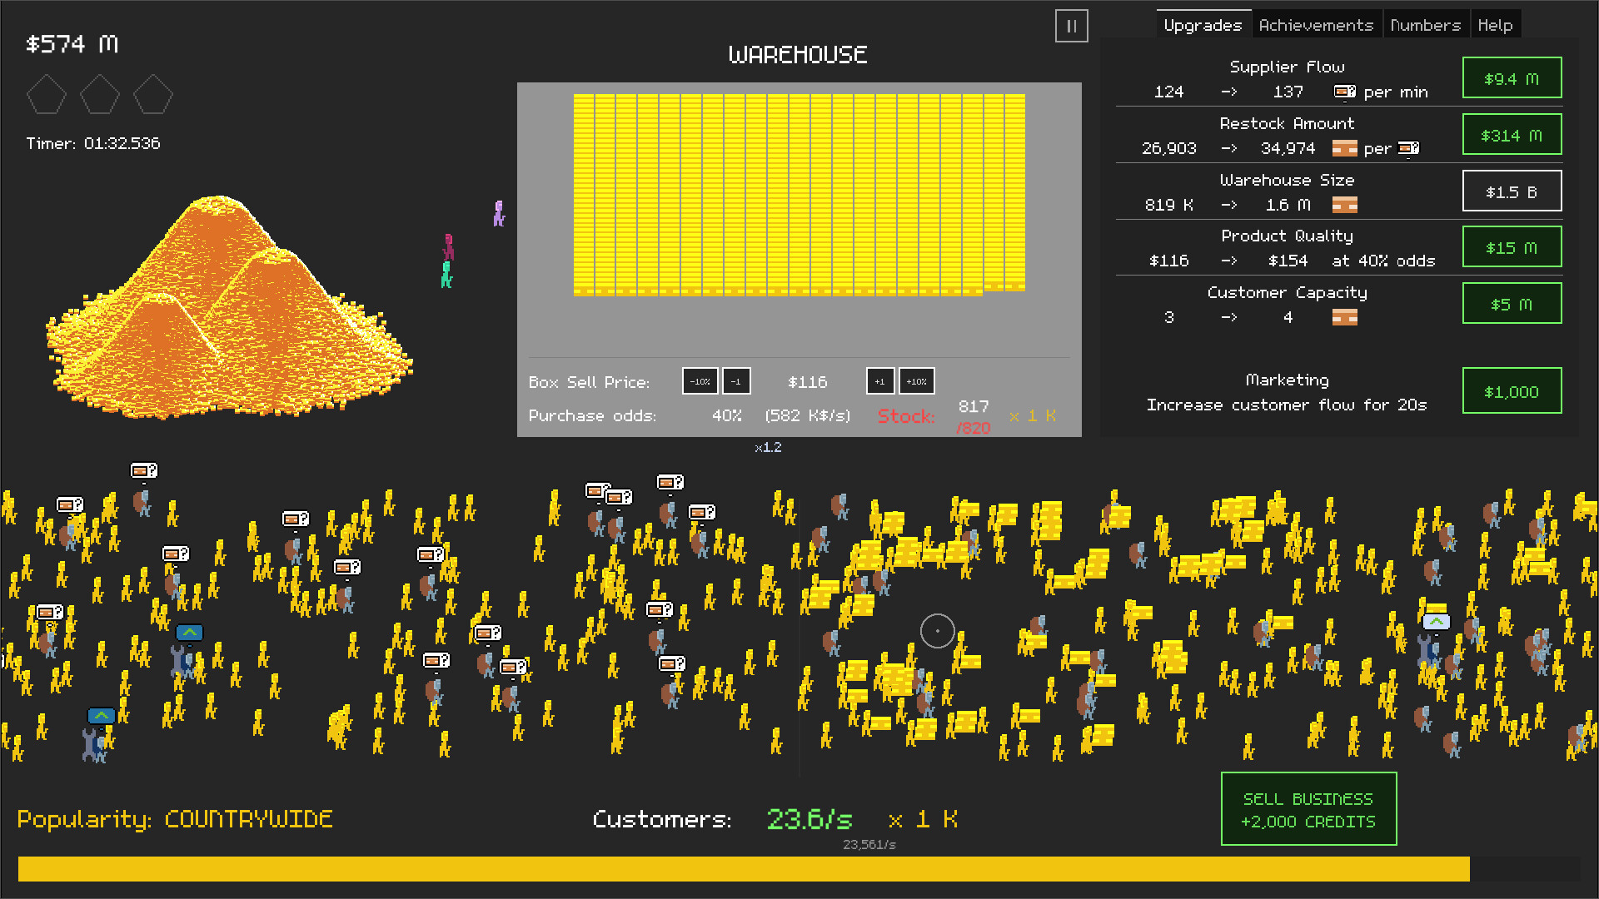Click the first pentagon slot below money total
This screenshot has width=1599, height=899.
coord(47,95)
